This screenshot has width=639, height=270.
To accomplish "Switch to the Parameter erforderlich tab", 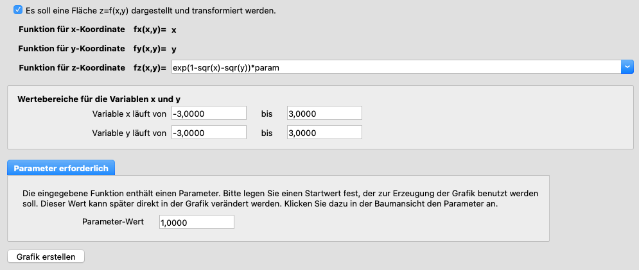I will pyautogui.click(x=61, y=168).
